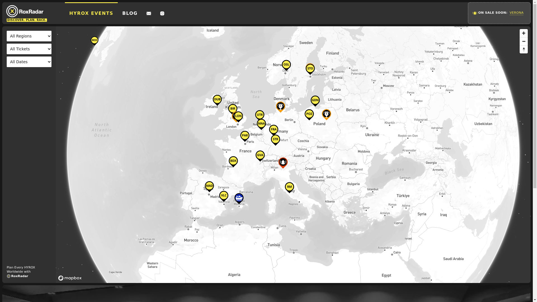Open the RoxRadar link in sidebar footer
Screen dimensions: 537x302
[x=18, y=276]
